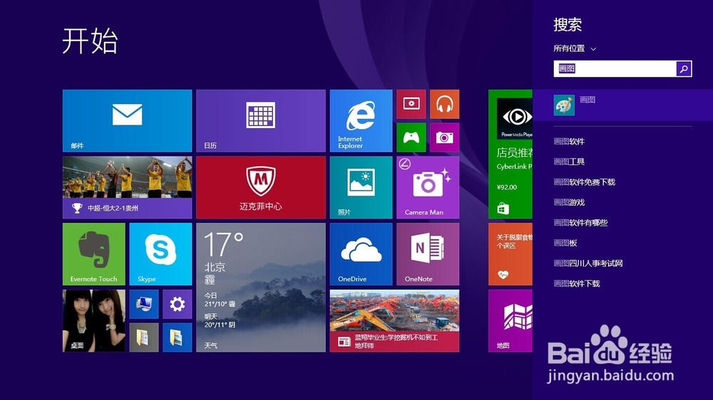Open the Calendar (日历) tile
This screenshot has height=400, width=713.
(x=261, y=121)
